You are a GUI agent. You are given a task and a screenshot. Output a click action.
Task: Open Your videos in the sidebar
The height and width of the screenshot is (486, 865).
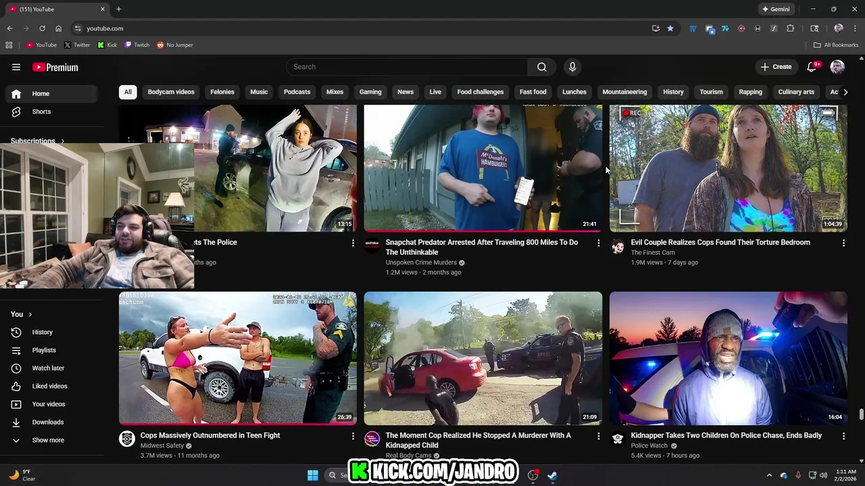tap(51, 404)
